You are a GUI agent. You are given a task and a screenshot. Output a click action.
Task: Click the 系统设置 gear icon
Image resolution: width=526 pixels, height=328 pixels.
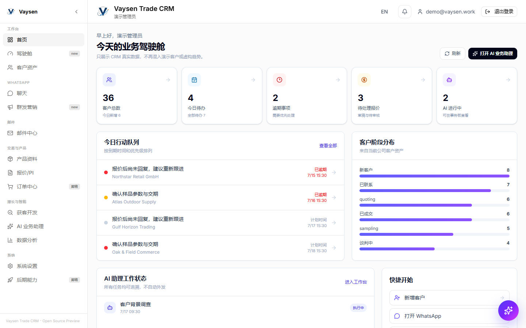(x=10, y=266)
